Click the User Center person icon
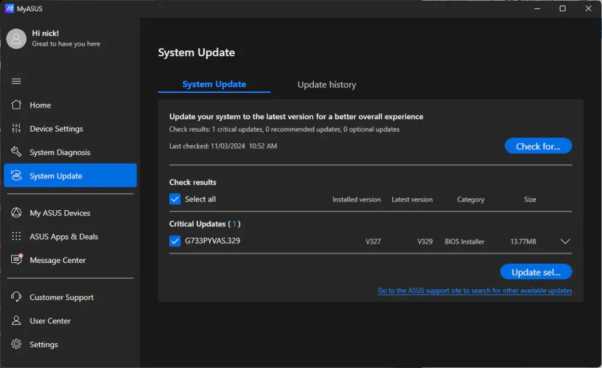The height and width of the screenshot is (368, 602). 16,320
